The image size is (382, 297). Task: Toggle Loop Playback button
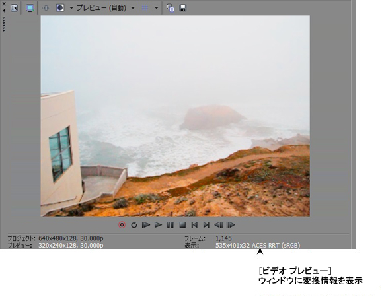[134, 225]
